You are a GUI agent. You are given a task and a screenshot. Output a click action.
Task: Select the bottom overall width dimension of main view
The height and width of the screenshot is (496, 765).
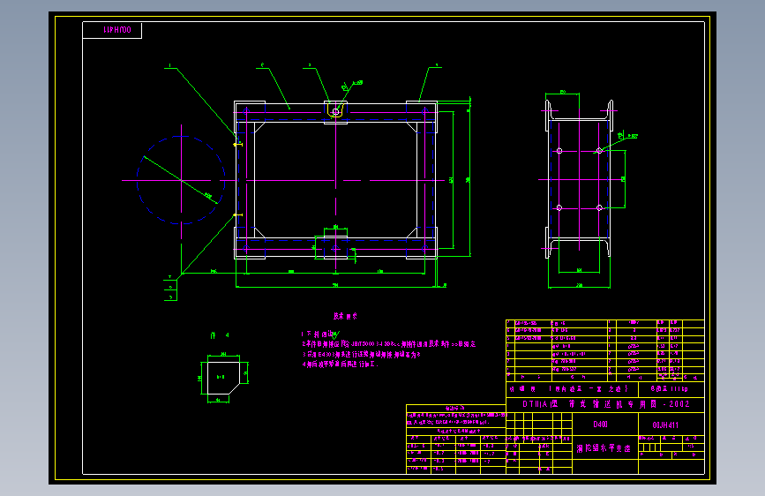click(335, 286)
